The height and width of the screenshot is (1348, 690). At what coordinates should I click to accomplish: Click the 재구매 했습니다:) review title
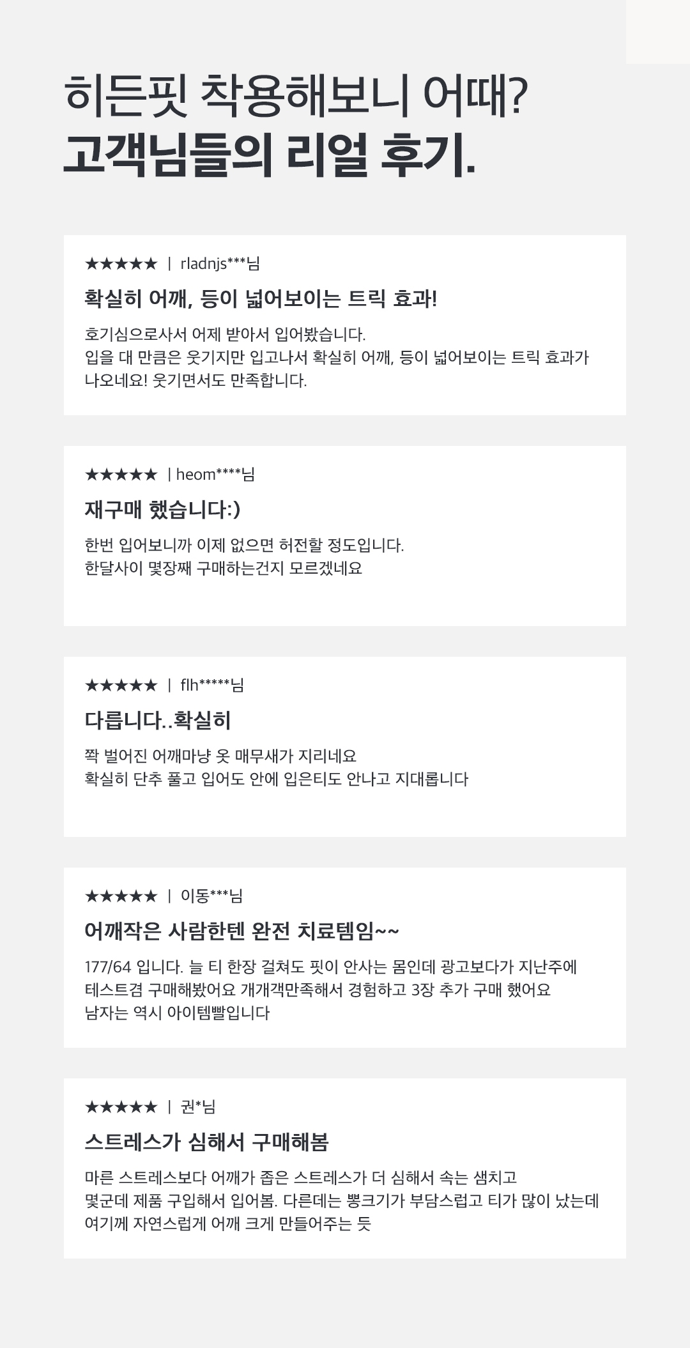[x=162, y=510]
